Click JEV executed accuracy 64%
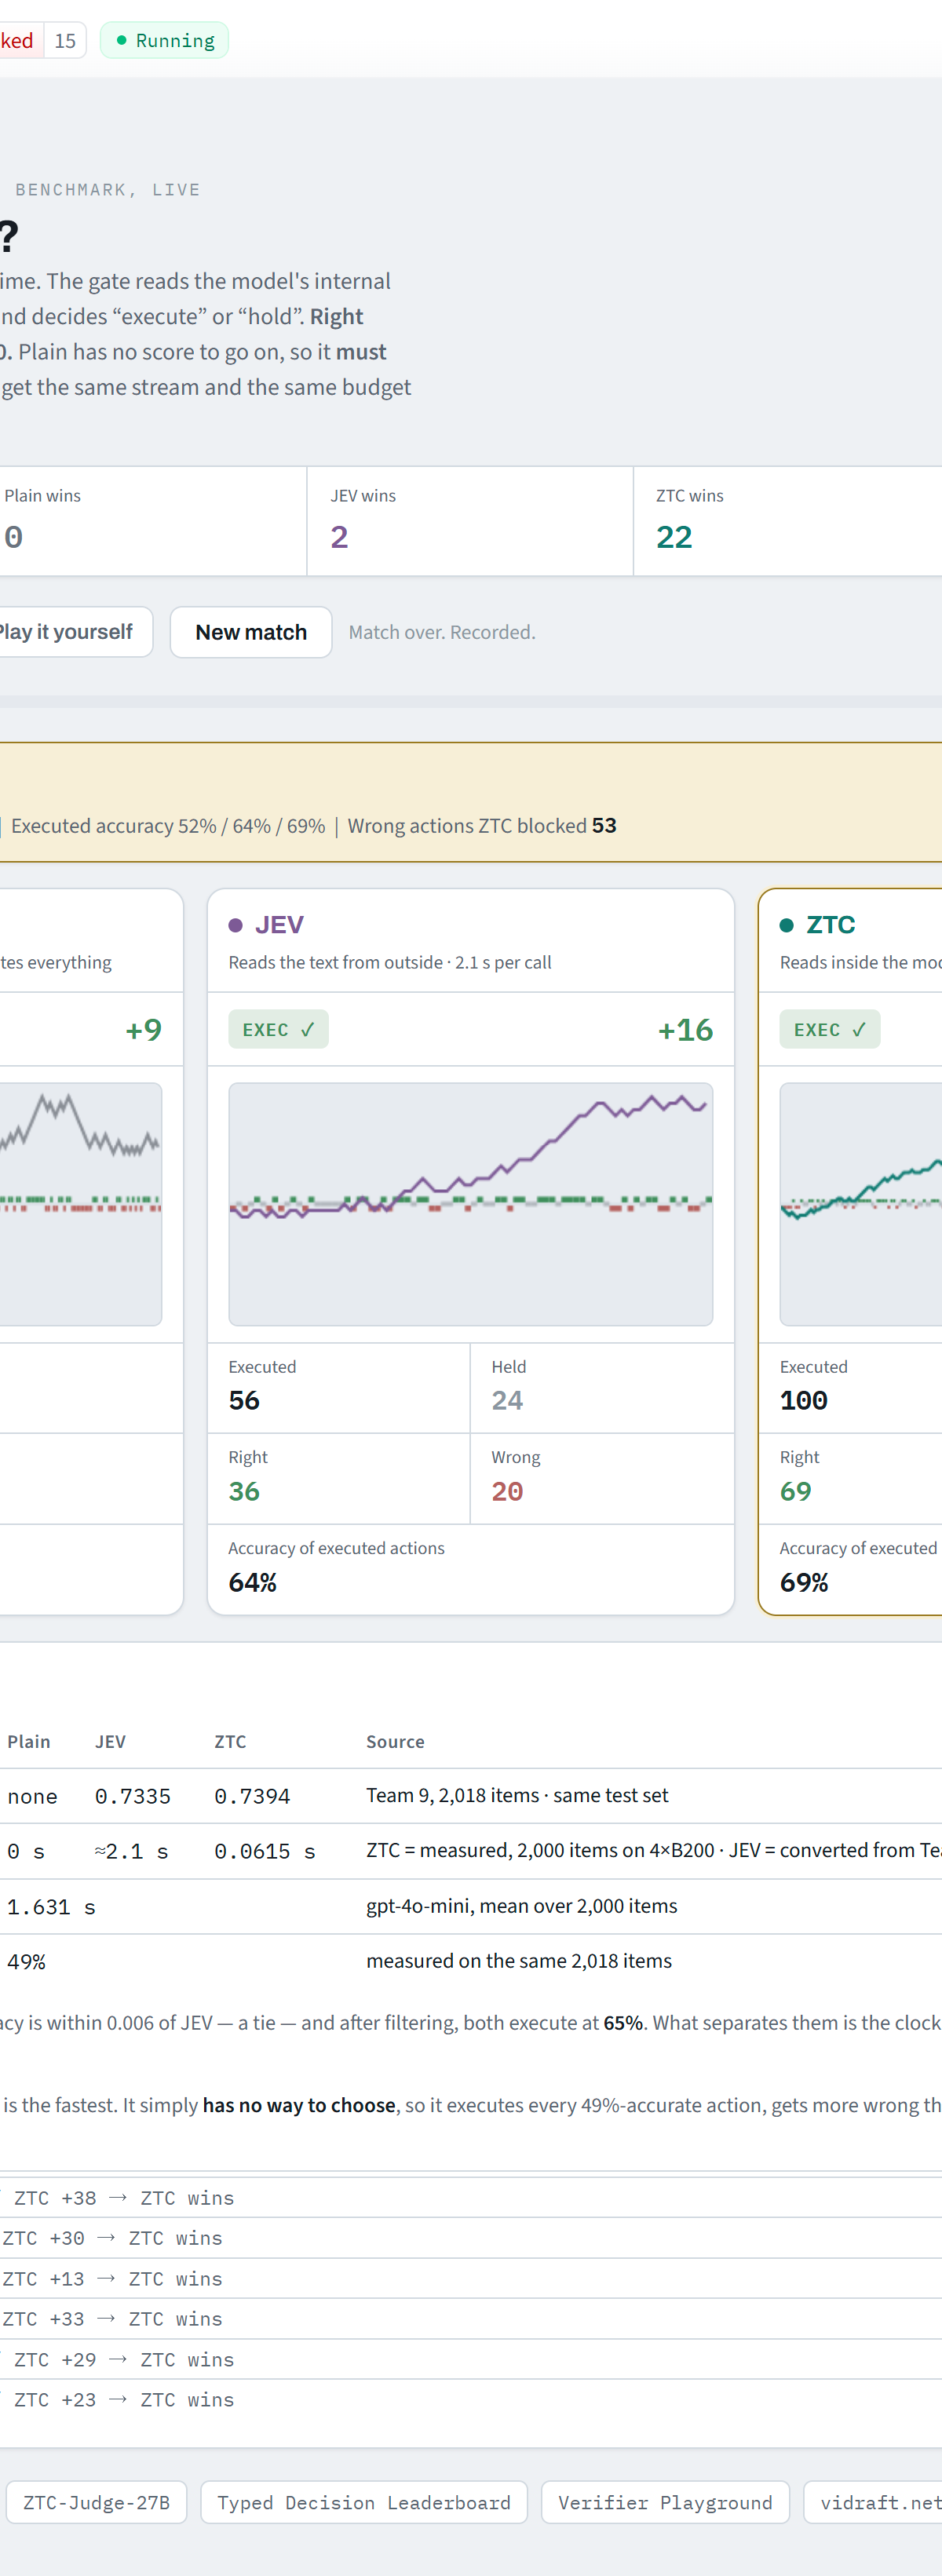The width and height of the screenshot is (942, 2576). [x=252, y=1582]
